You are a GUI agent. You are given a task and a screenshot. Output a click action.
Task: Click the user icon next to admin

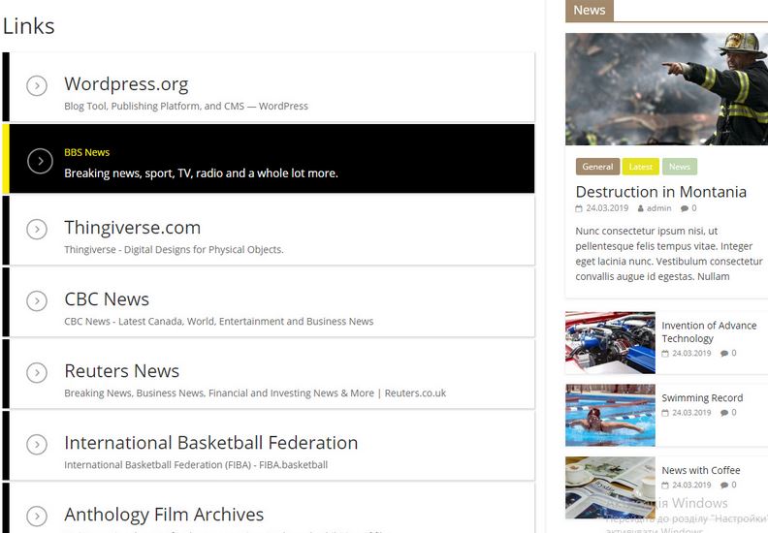pos(640,208)
